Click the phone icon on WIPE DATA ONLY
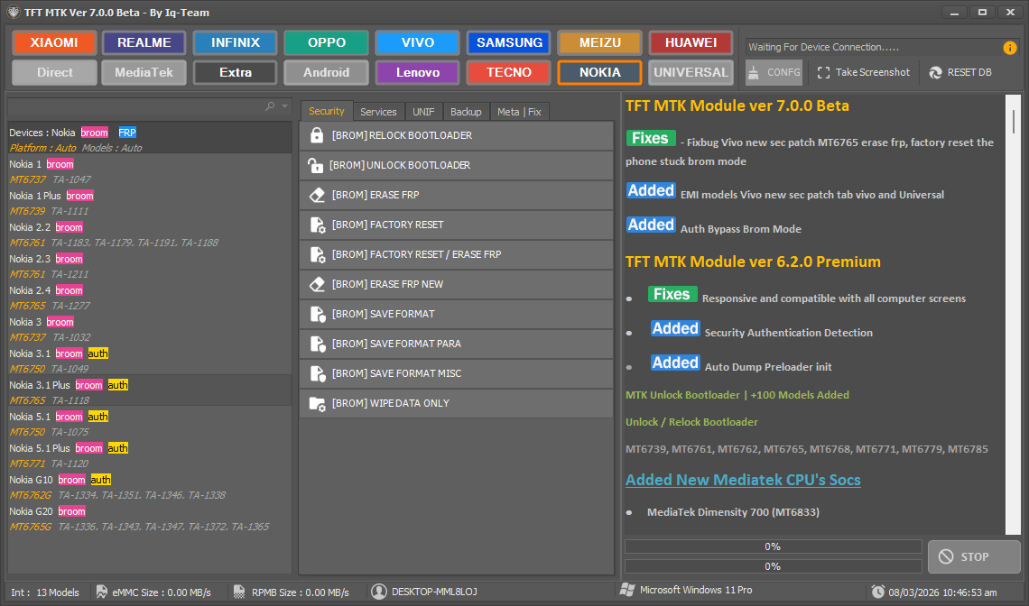 click(316, 403)
